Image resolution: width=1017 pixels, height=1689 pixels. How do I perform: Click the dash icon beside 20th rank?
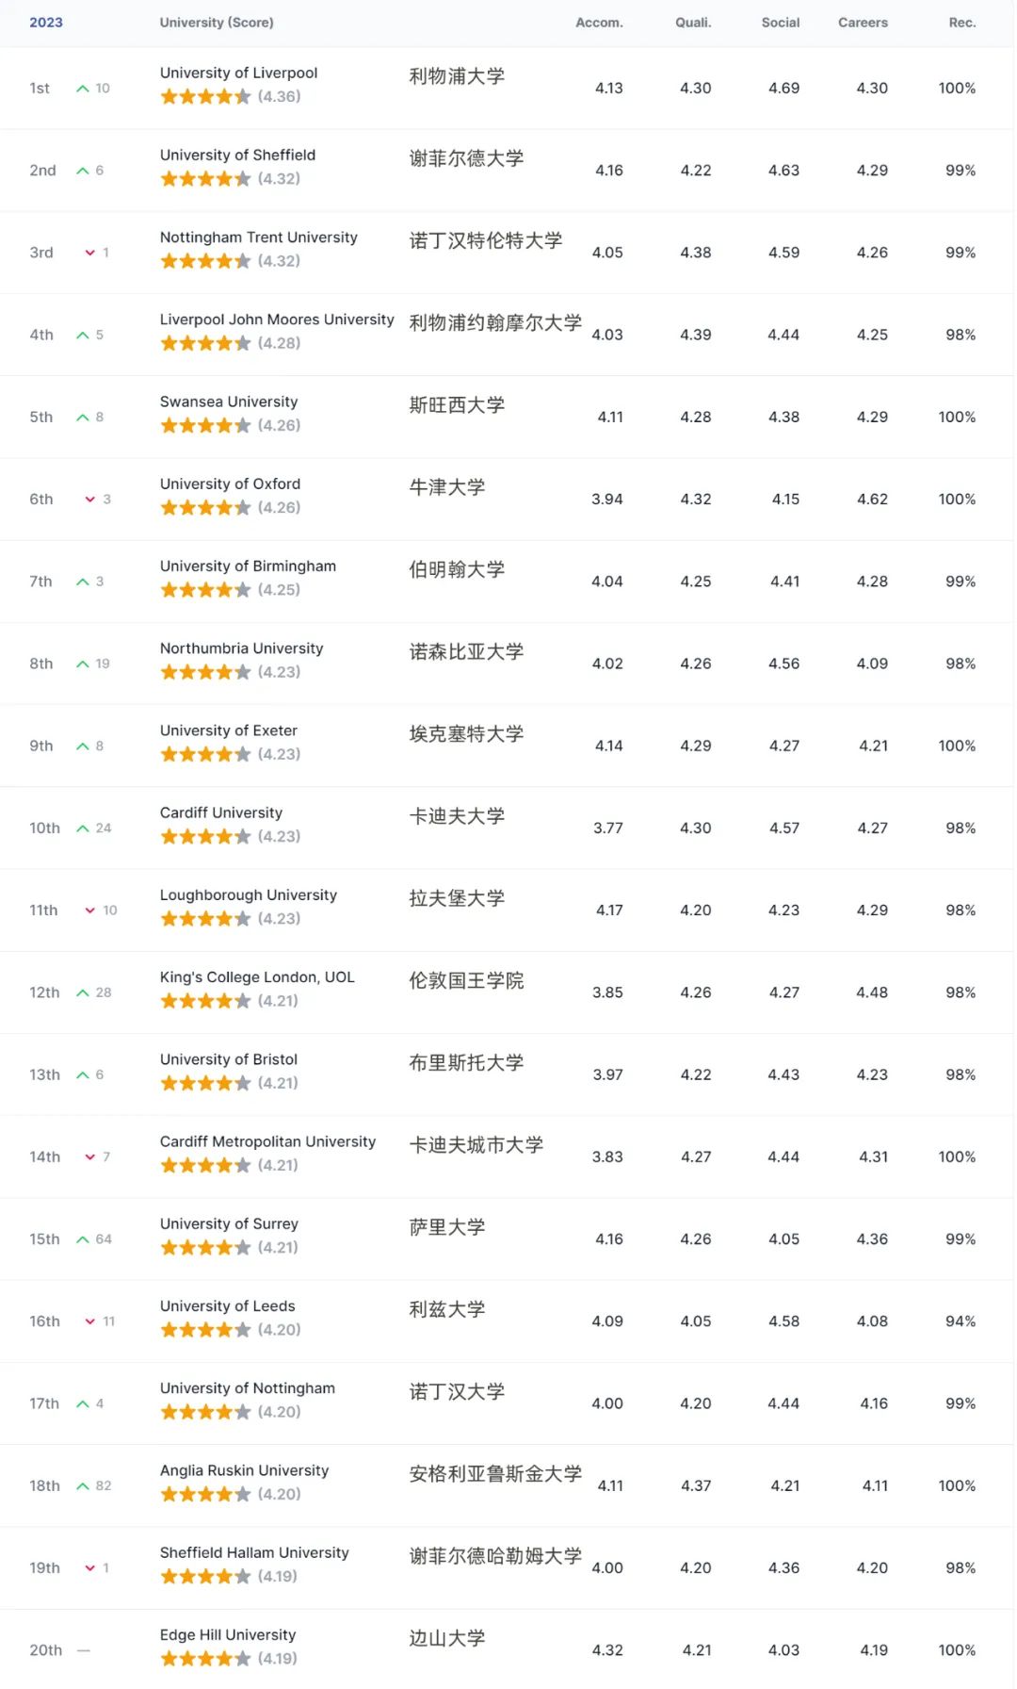click(84, 1650)
